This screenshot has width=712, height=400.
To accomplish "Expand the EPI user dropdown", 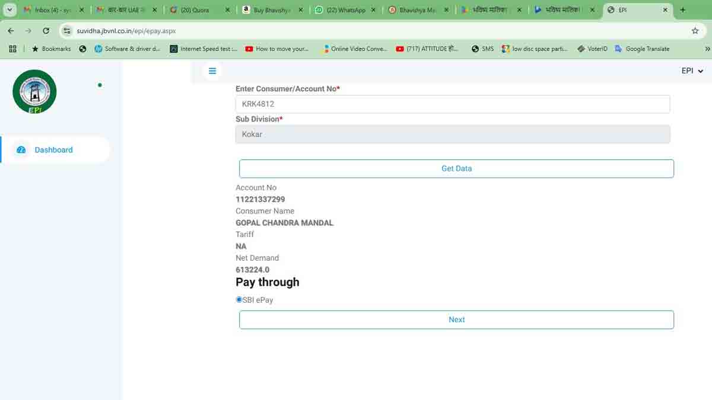I will tap(692, 71).
